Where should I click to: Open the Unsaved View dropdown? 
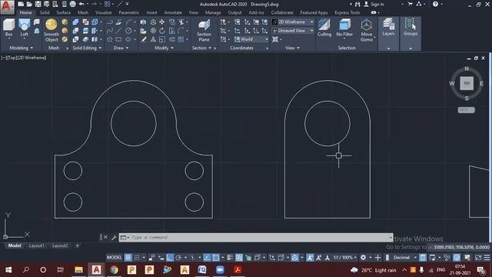pyautogui.click(x=293, y=31)
